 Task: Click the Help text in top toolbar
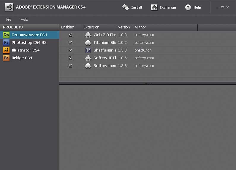click(x=197, y=7)
